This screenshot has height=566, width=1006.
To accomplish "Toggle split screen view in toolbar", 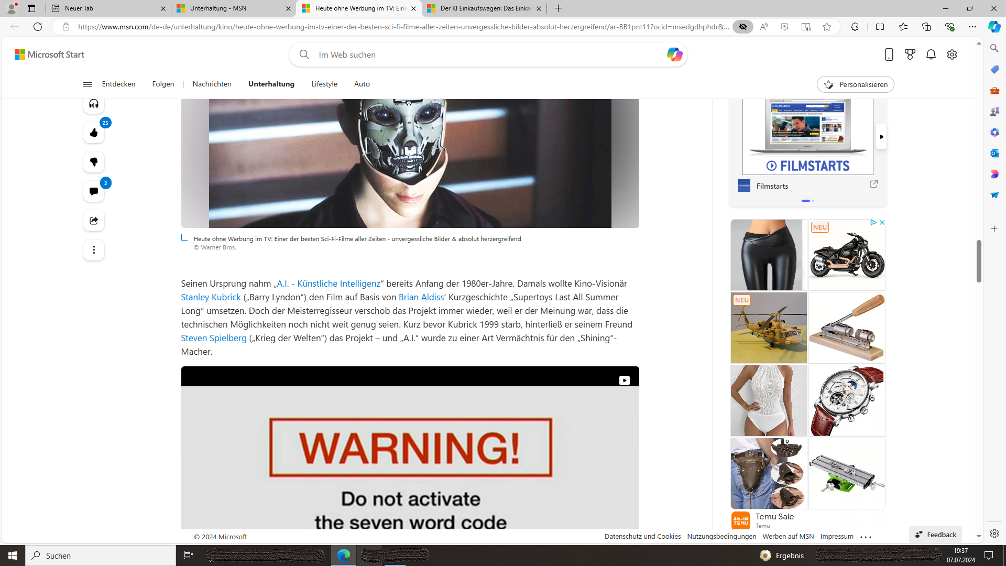I will (880, 27).
